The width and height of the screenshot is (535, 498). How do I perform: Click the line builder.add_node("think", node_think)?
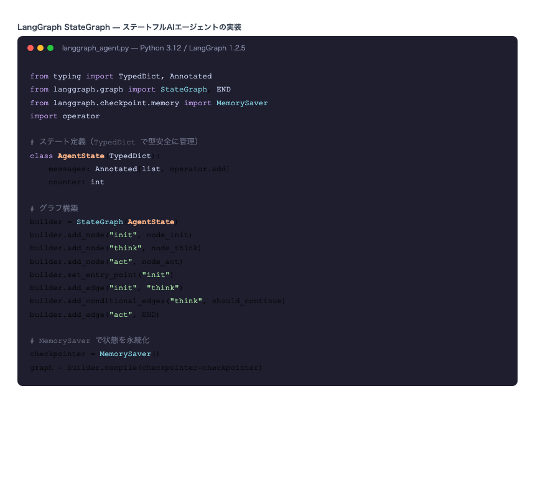click(116, 248)
